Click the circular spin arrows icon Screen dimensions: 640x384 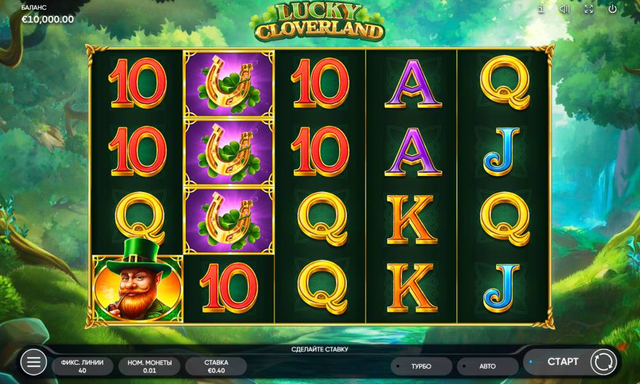604,362
